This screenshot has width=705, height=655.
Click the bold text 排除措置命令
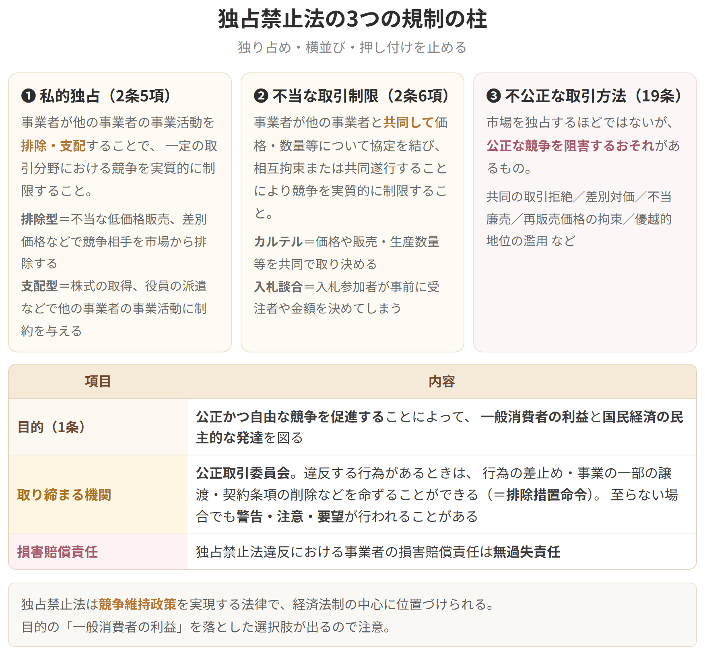546,495
